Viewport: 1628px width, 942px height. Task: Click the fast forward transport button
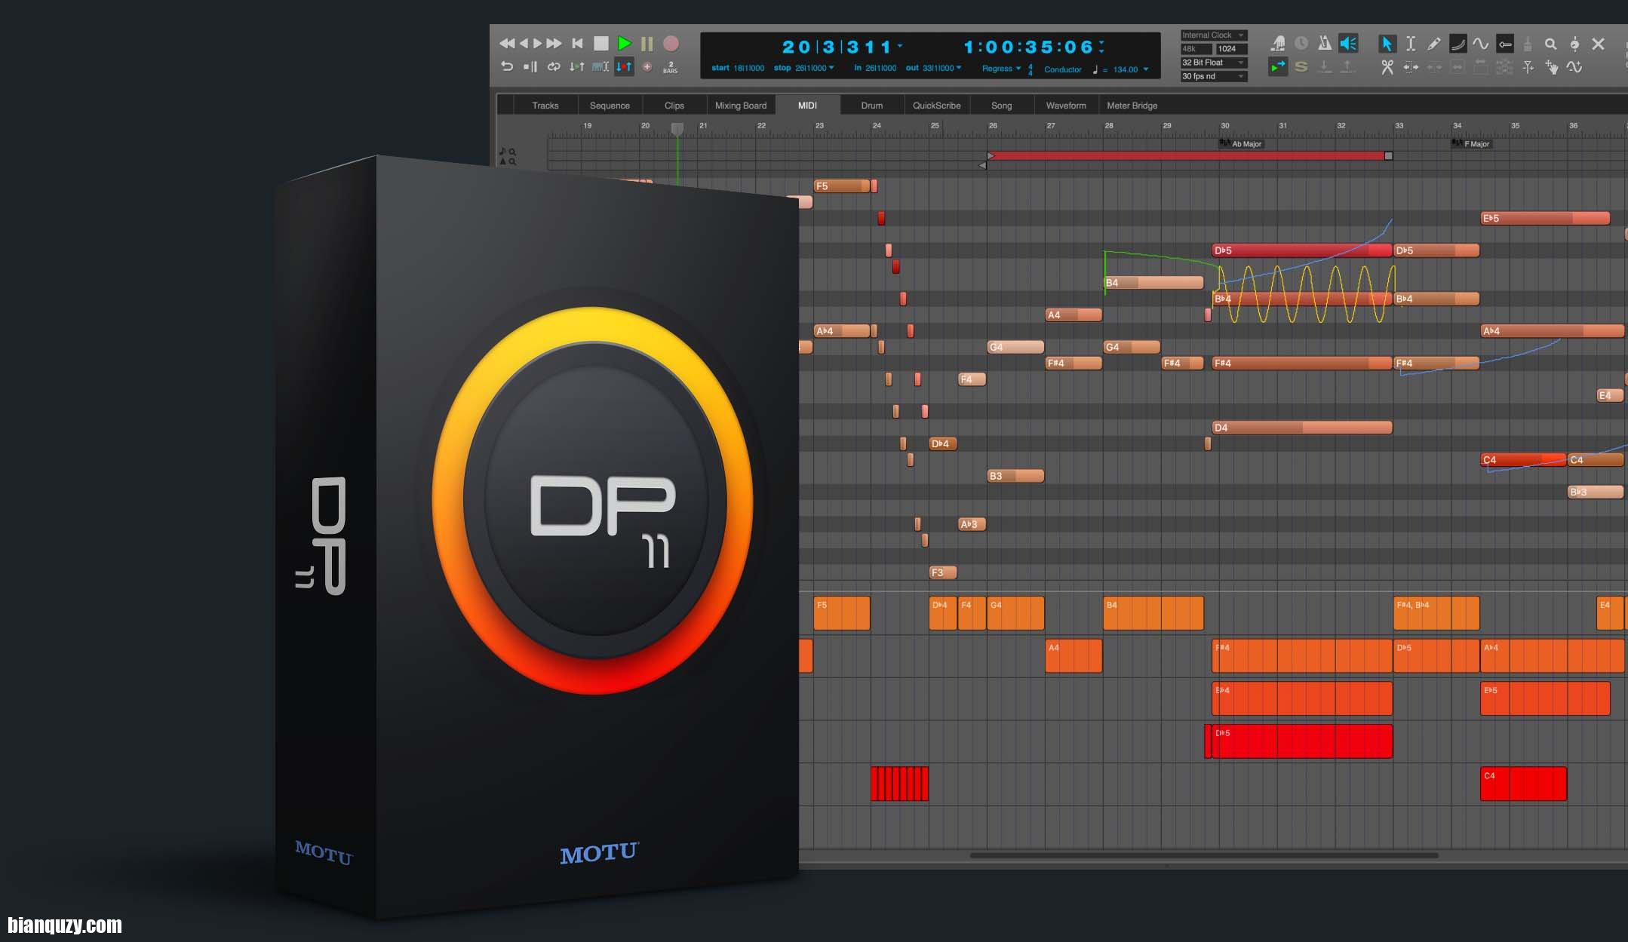click(x=554, y=44)
